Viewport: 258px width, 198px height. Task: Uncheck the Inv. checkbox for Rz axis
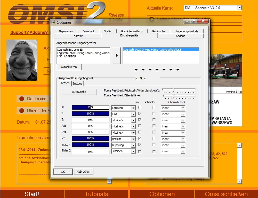point(140,139)
